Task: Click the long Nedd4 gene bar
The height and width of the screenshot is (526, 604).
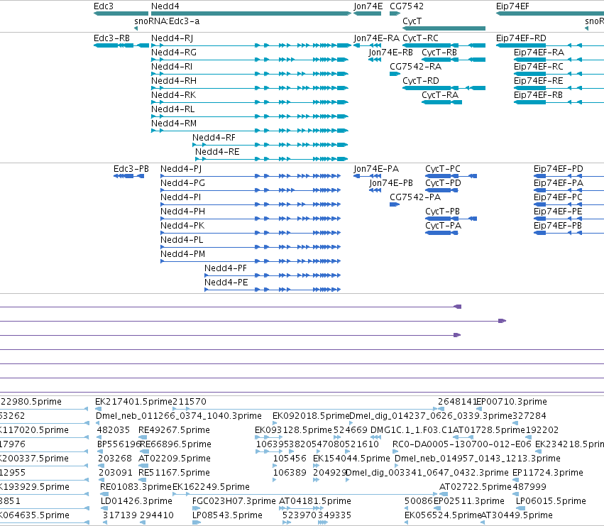Action: (x=251, y=13)
